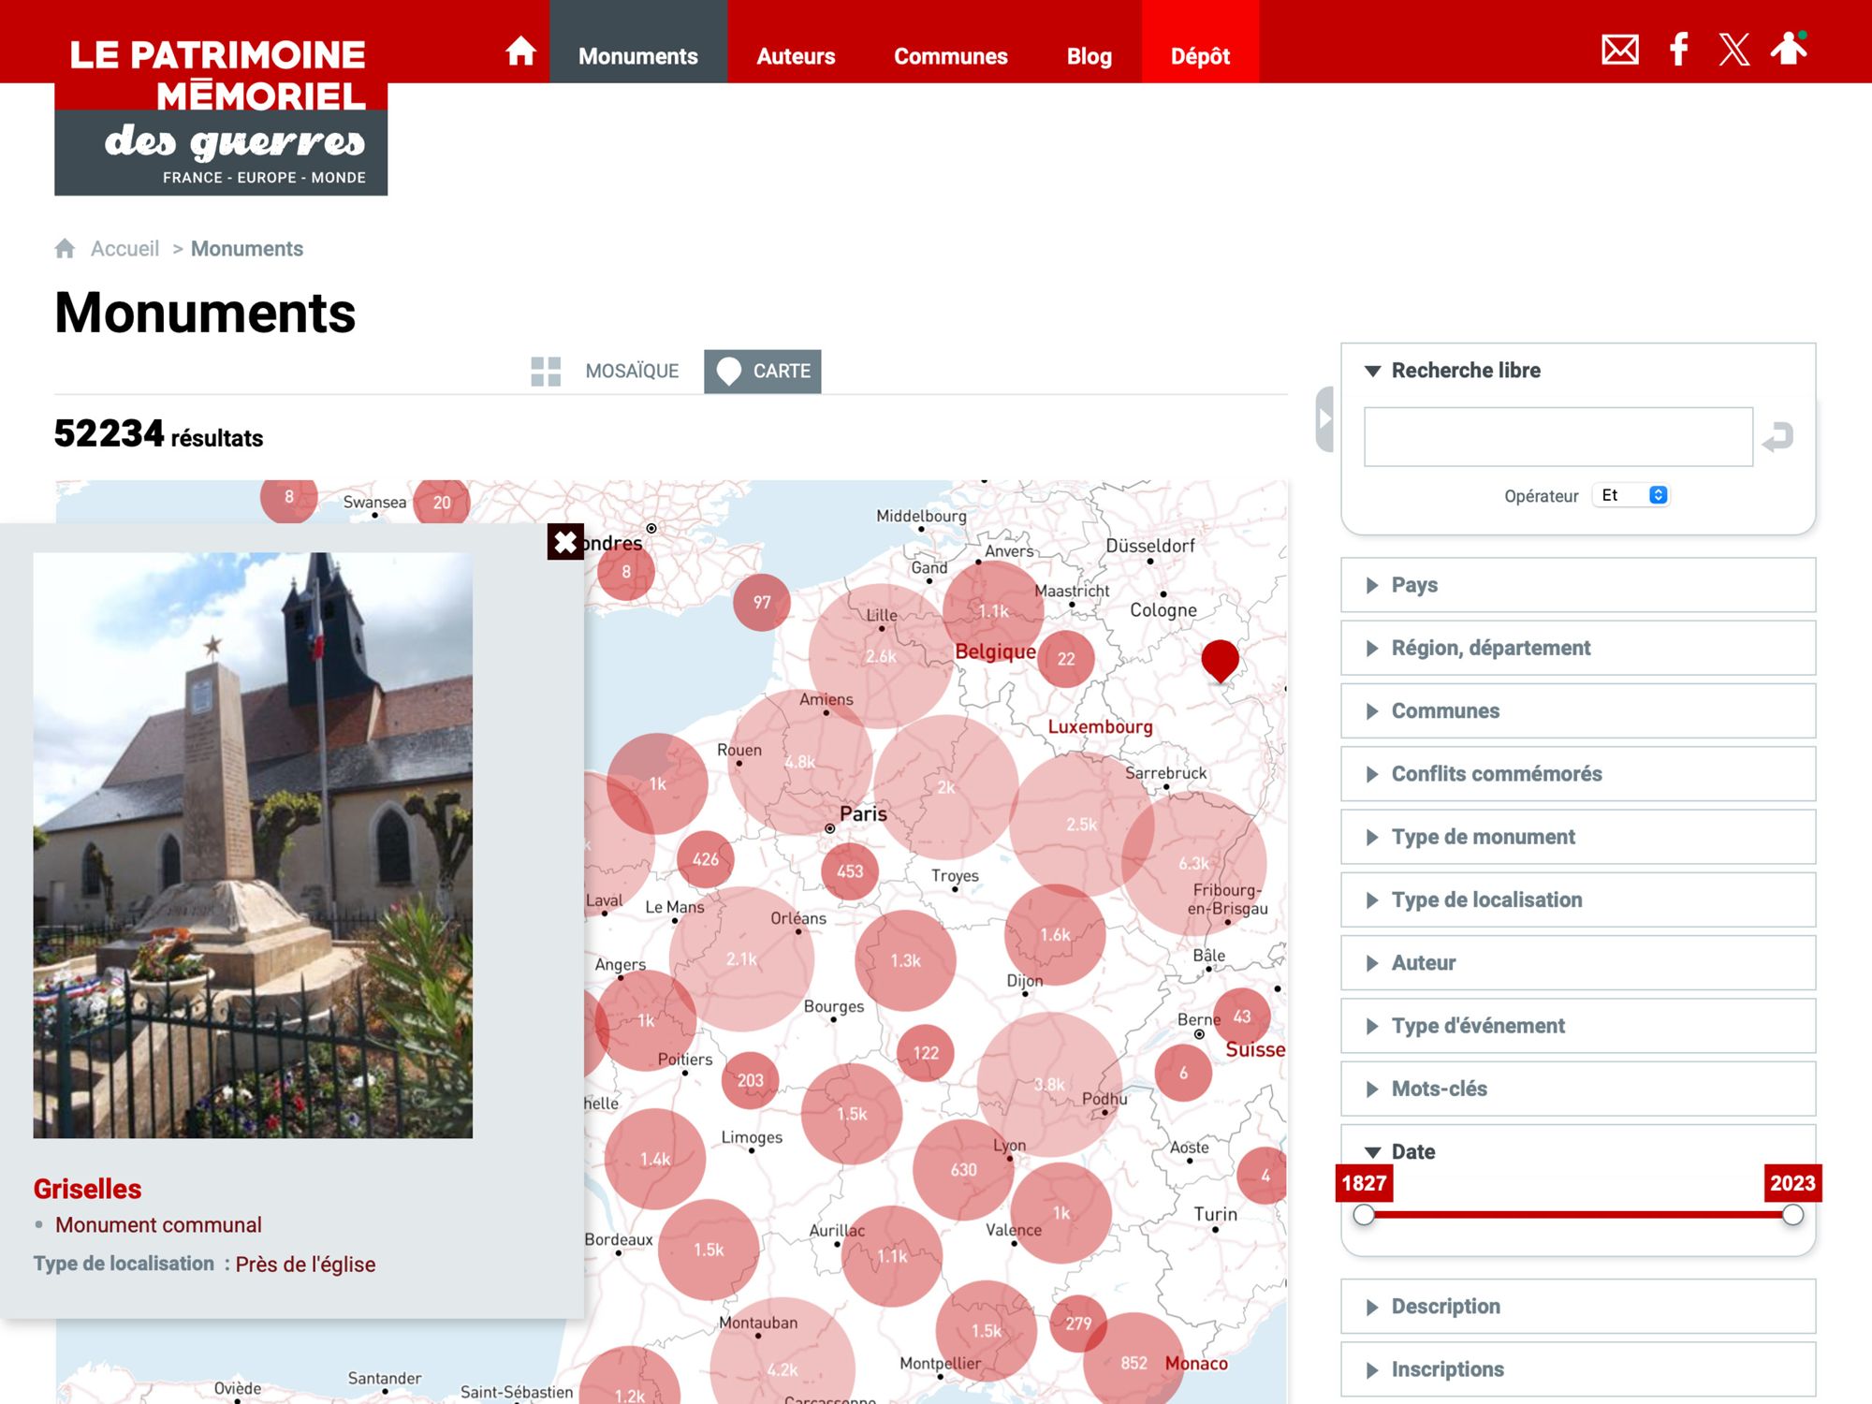
Task: Open the email envelope icon
Action: [1619, 50]
